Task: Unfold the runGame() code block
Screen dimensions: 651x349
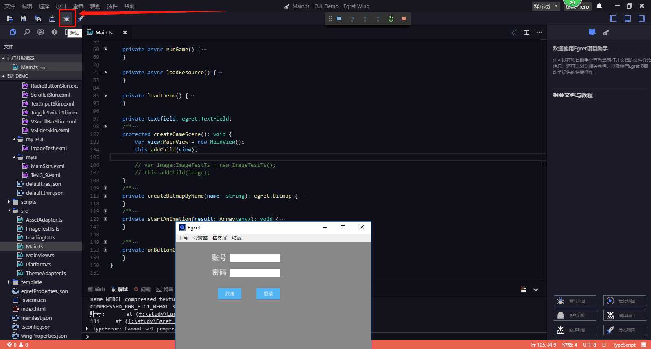Action: tap(105, 50)
